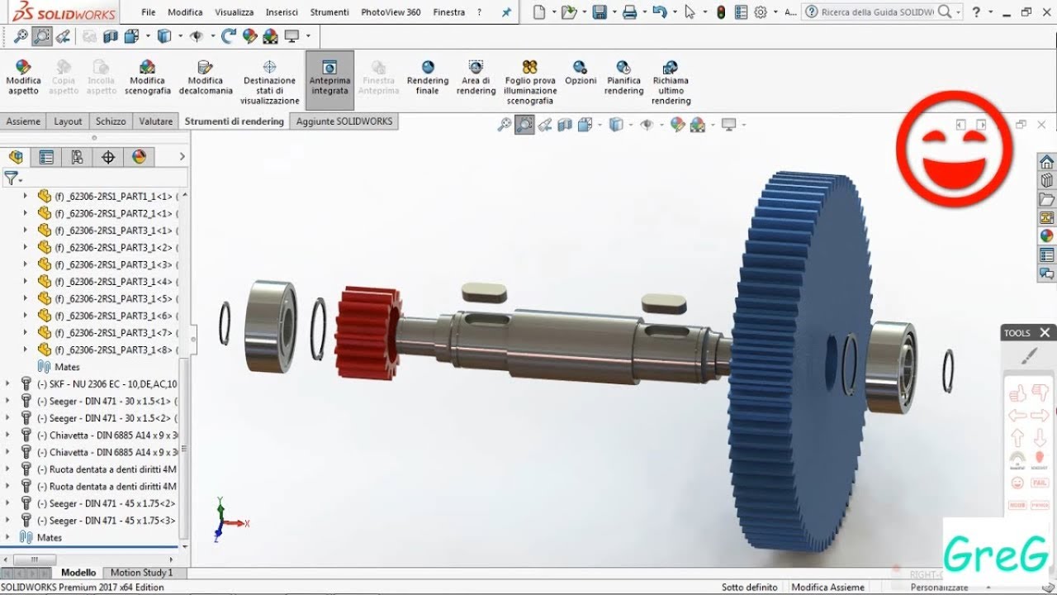Pin the menu bar with pushpin icon

pos(506,12)
